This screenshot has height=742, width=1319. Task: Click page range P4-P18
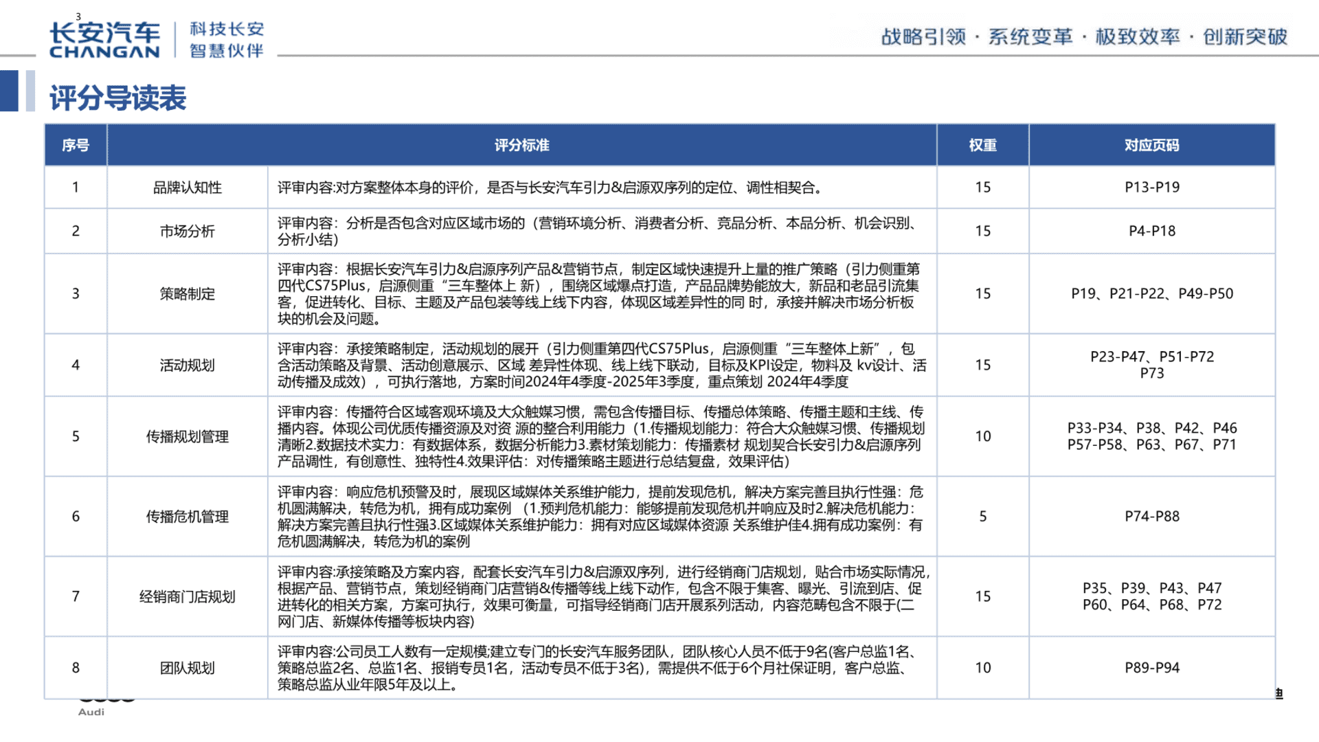point(1152,231)
